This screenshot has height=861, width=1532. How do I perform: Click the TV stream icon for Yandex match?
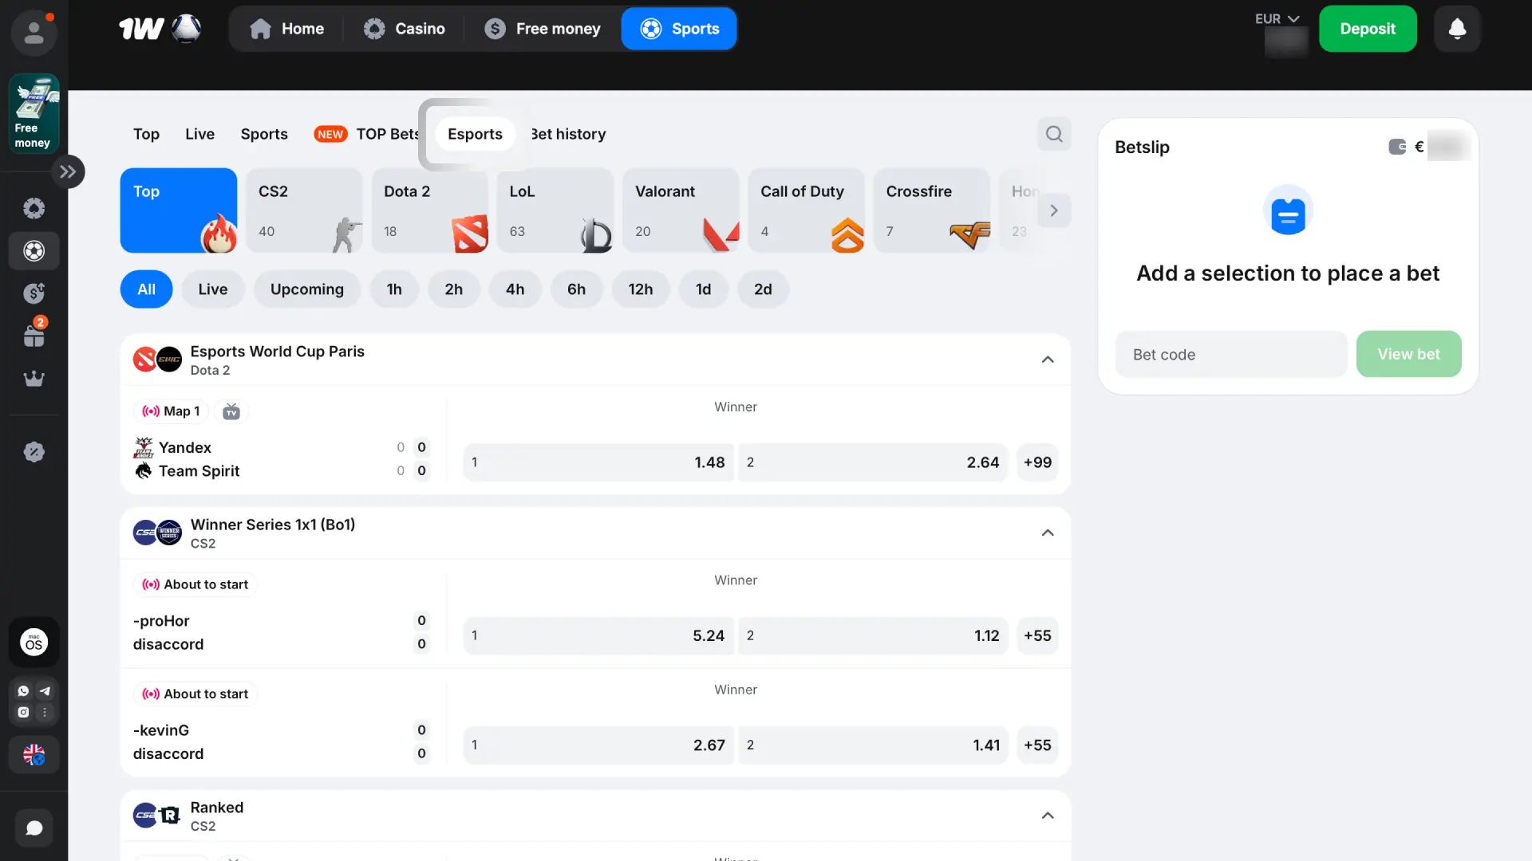(231, 411)
